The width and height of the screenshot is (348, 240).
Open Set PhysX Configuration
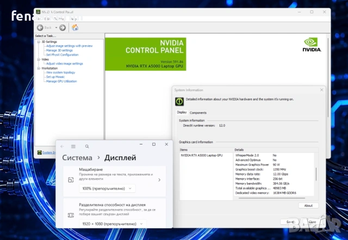tap(62, 55)
